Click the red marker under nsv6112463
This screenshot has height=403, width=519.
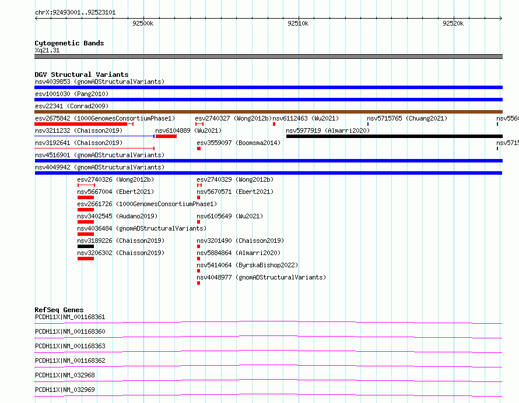274,124
